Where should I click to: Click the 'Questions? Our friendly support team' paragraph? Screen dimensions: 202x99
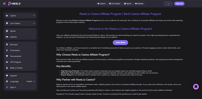click(x=102, y=94)
